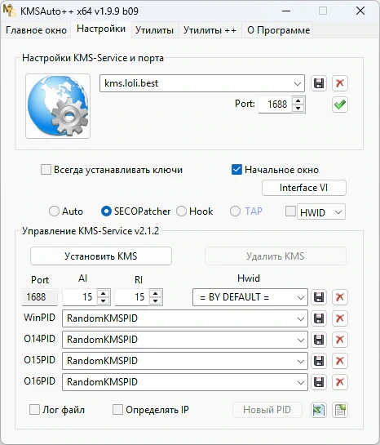This screenshot has height=445, width=380.
Task: Select the SECOPatcher radio button
Action: click(106, 211)
